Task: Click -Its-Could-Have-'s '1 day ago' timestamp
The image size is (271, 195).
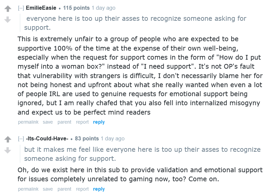Action: click(x=112, y=139)
